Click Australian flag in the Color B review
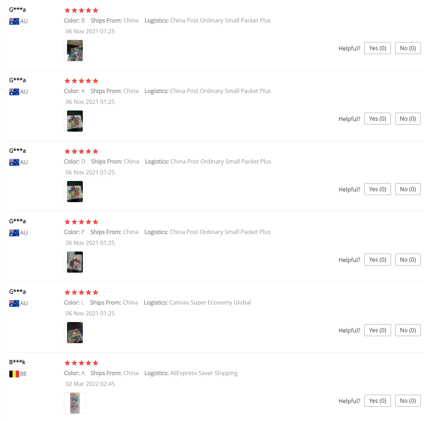The width and height of the screenshot is (431, 421). tap(14, 21)
